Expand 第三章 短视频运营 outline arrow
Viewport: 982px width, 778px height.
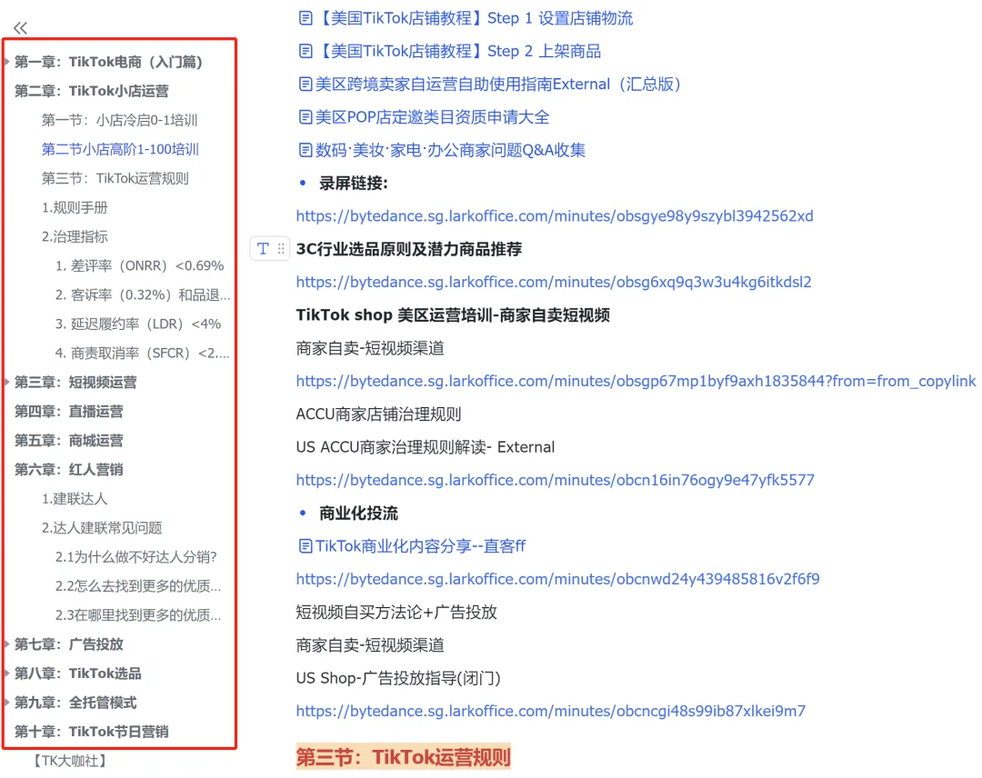[x=7, y=382]
